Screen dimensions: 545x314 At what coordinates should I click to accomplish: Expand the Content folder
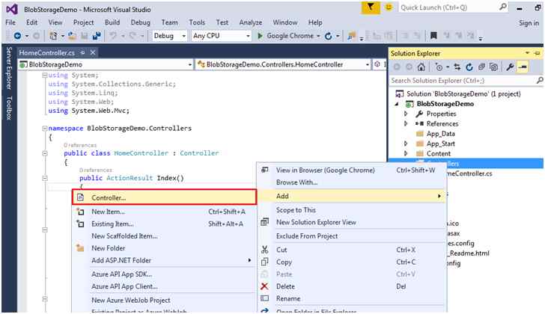click(406, 153)
